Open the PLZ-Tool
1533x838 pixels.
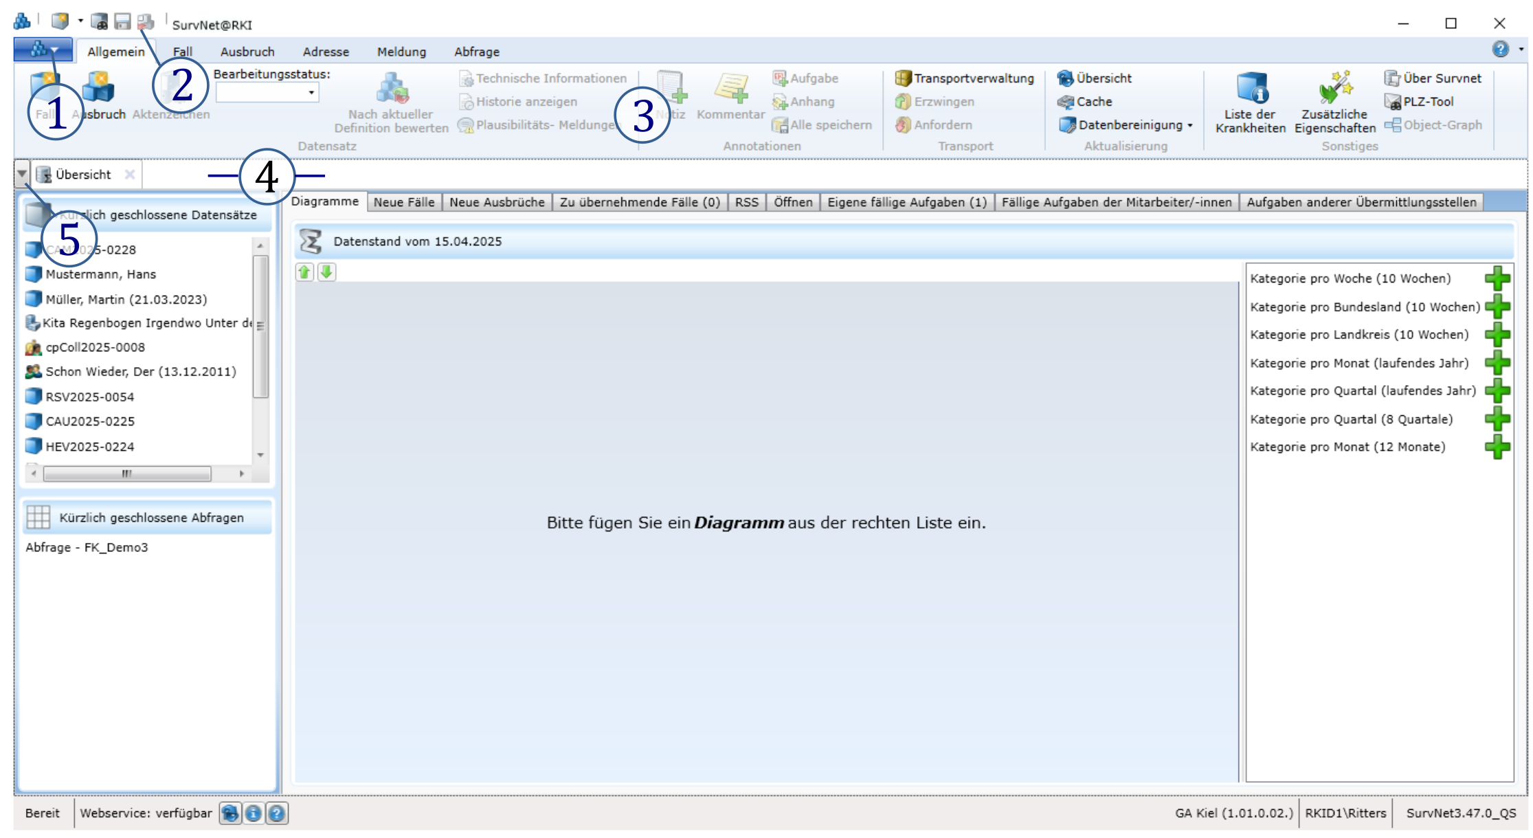[x=1420, y=102]
